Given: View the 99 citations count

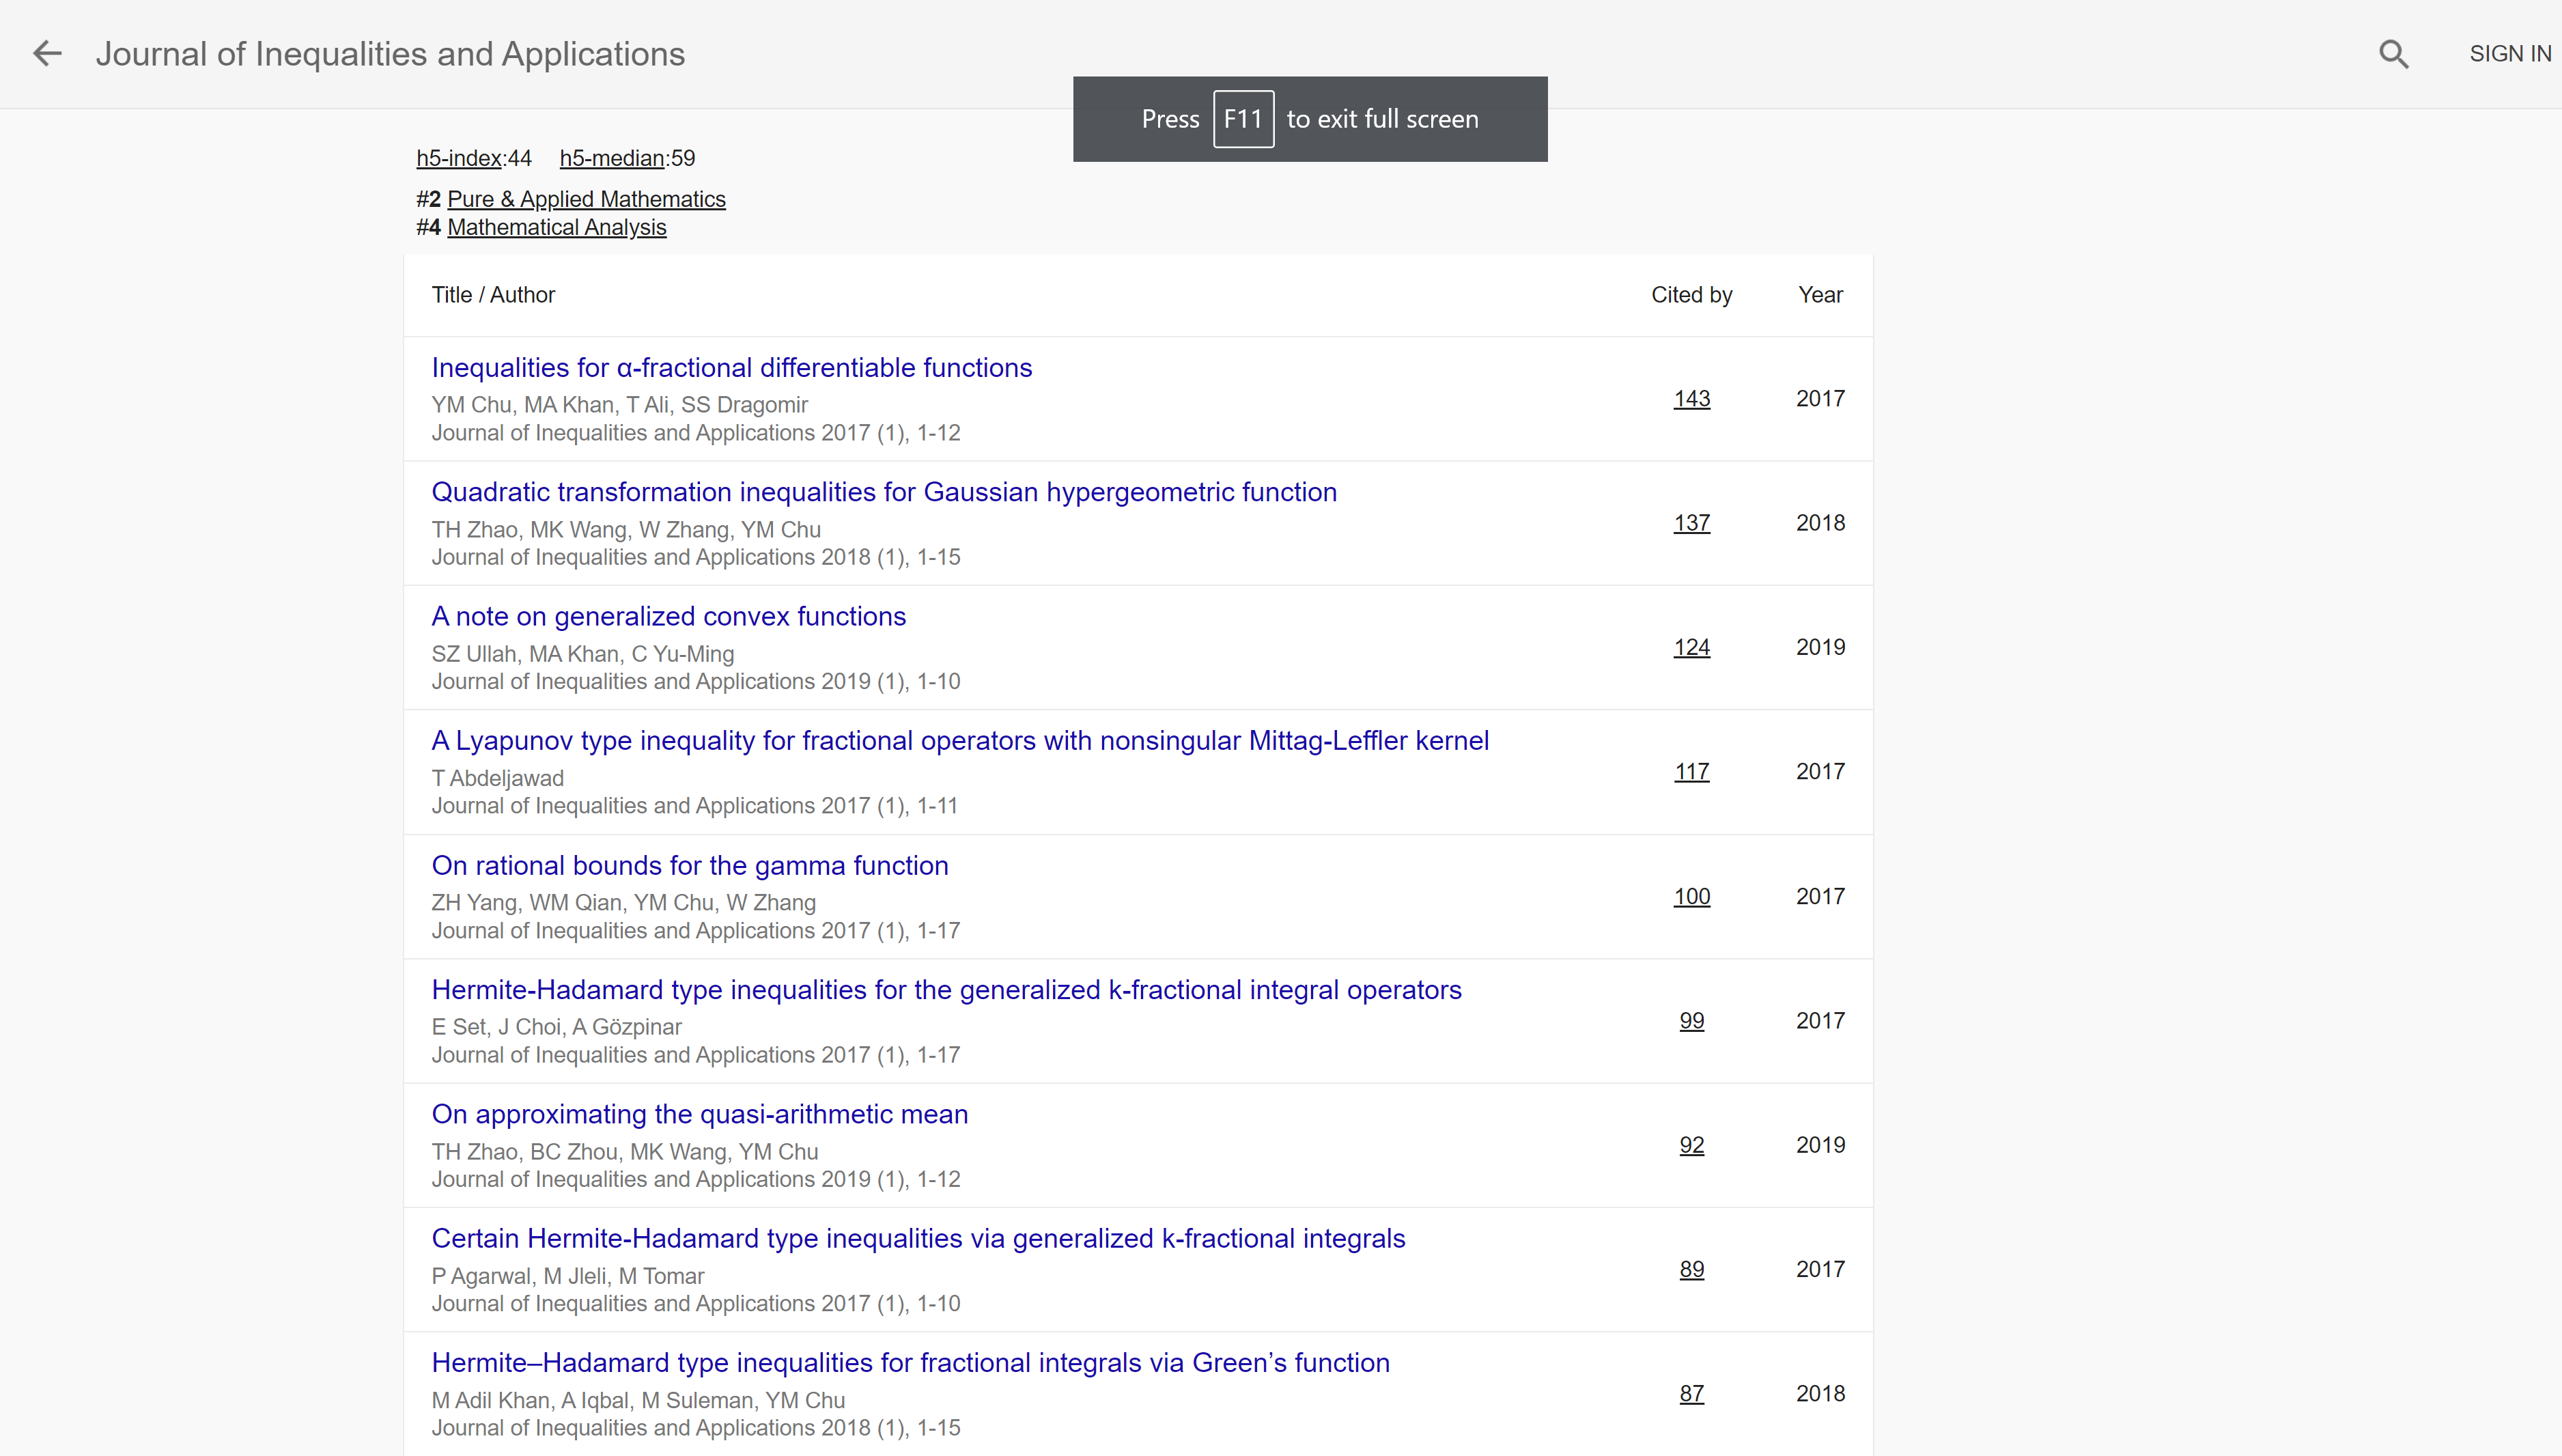Looking at the screenshot, I should [1691, 1021].
